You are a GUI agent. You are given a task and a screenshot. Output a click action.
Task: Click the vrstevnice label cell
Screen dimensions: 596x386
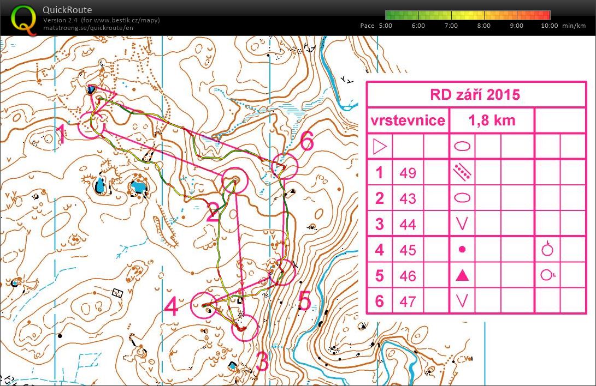coord(407,120)
